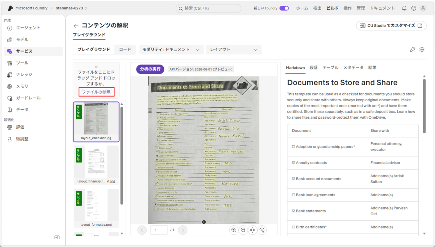Zoom in on the document preview

234,230
